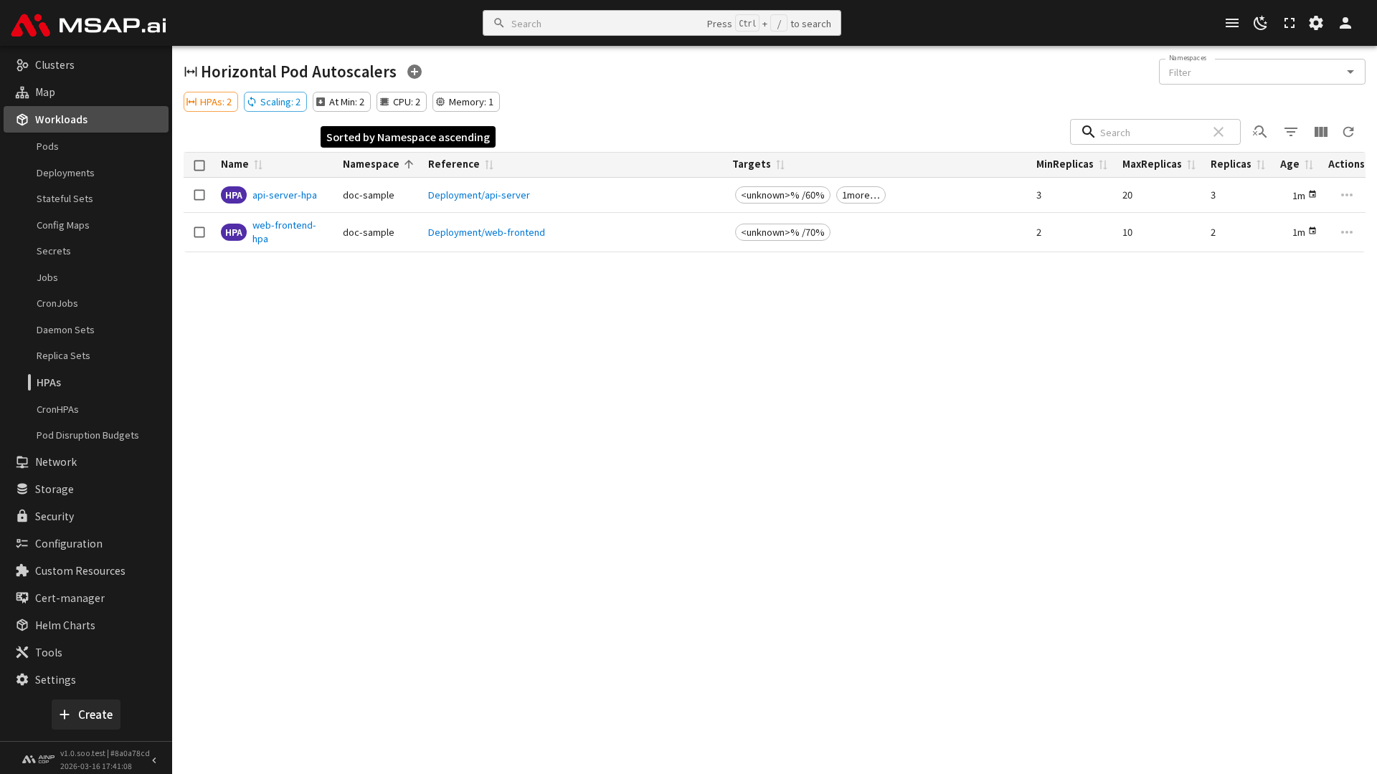Open Deployment/api-server reference link
Viewport: 1377px width, 774px height.
point(478,195)
